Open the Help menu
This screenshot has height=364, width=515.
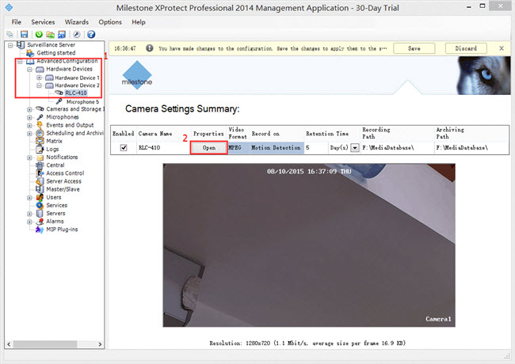coord(139,22)
